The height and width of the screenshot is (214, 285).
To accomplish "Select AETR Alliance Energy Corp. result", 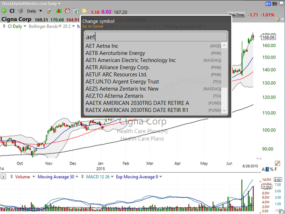I will (x=153, y=68).
